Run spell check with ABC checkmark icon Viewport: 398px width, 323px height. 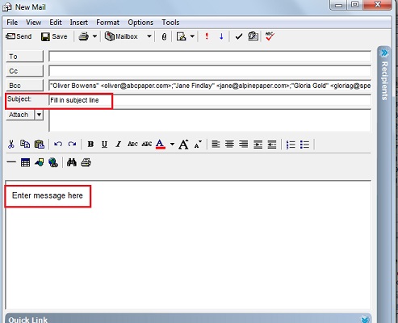click(x=270, y=36)
